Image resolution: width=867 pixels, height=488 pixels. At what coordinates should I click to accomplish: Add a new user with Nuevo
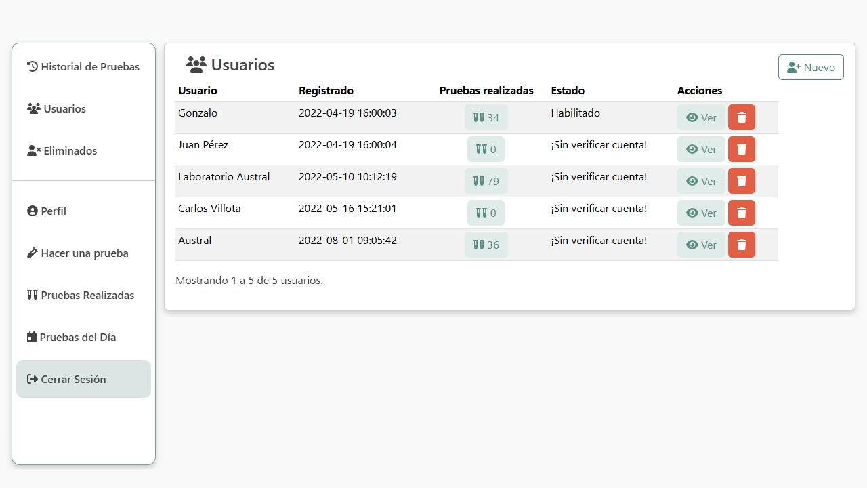[x=811, y=67]
